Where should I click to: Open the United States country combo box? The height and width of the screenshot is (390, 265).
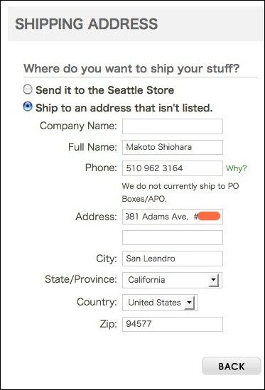coord(160,303)
